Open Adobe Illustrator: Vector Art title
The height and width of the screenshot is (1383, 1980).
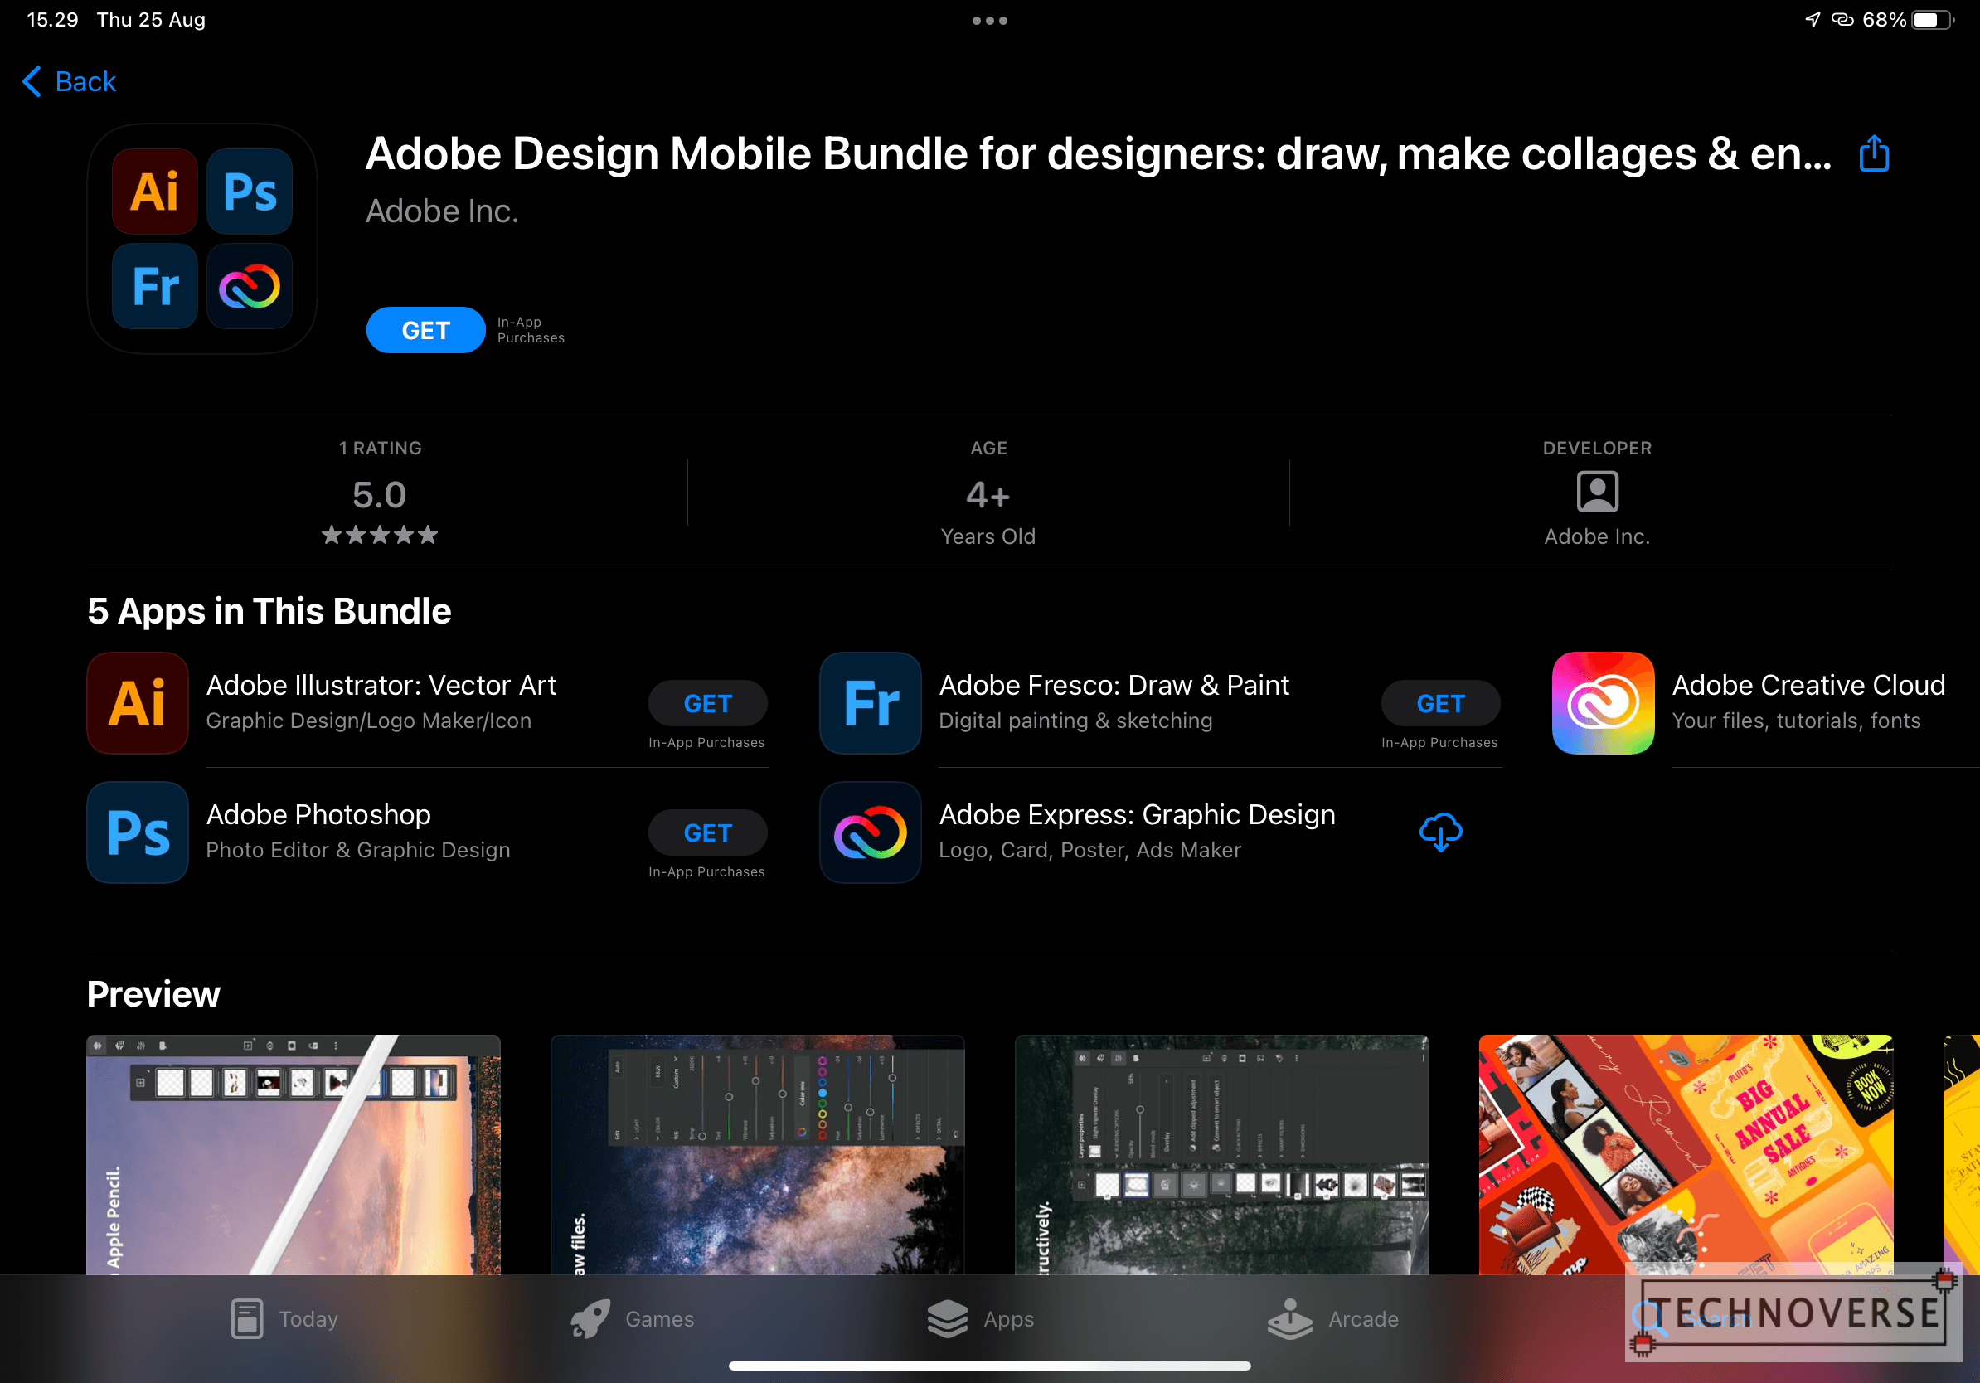point(381,686)
